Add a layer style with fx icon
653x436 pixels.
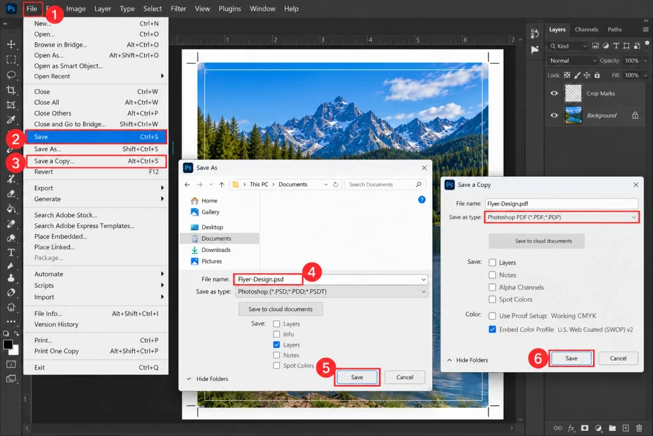571,428
